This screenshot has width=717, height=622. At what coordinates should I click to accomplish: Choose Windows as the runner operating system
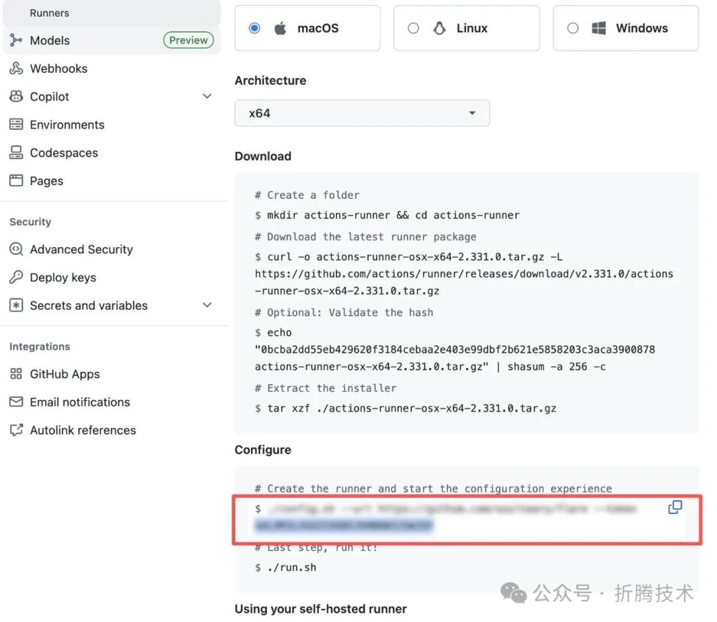click(572, 28)
